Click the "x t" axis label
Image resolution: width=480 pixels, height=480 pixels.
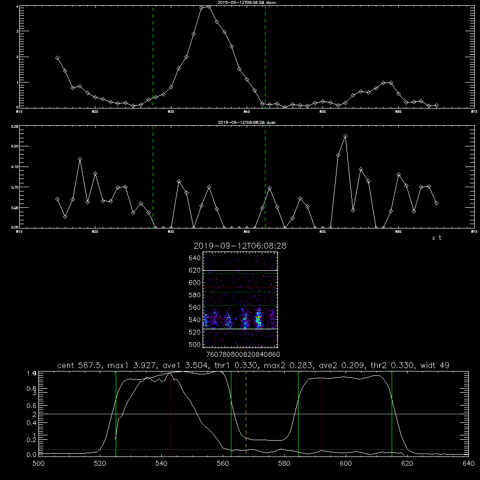click(436, 238)
